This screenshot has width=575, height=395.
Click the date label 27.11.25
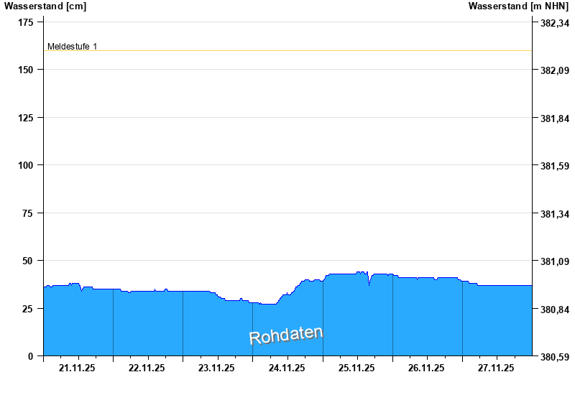pos(496,368)
